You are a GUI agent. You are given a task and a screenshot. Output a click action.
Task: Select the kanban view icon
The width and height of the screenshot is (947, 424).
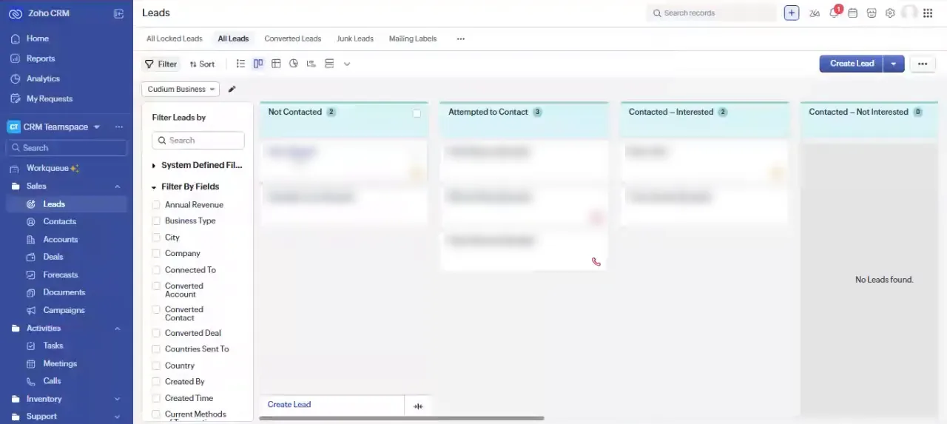pyautogui.click(x=258, y=64)
